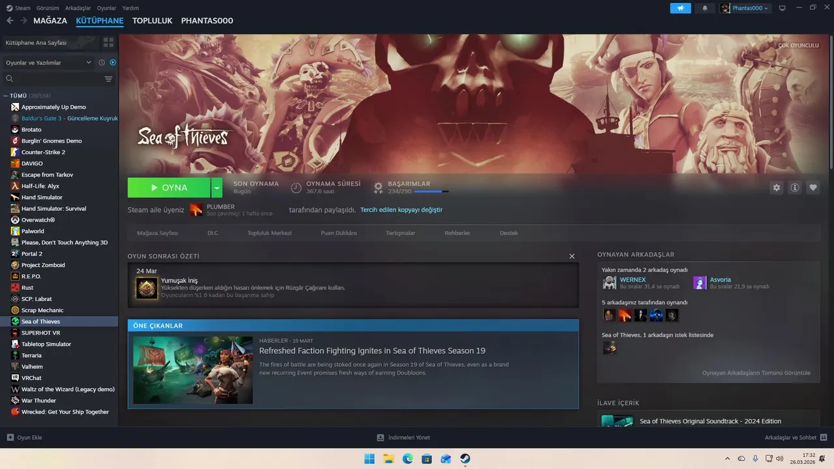Open PHANTAS000 profile tab
The width and height of the screenshot is (834, 469).
[207, 20]
